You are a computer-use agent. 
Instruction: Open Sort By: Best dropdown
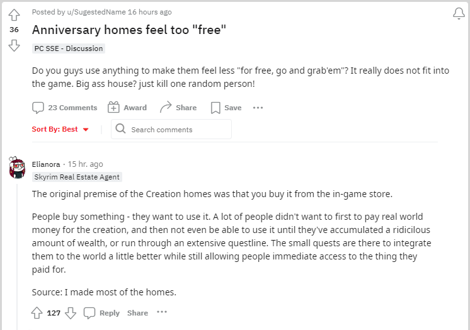coord(60,129)
